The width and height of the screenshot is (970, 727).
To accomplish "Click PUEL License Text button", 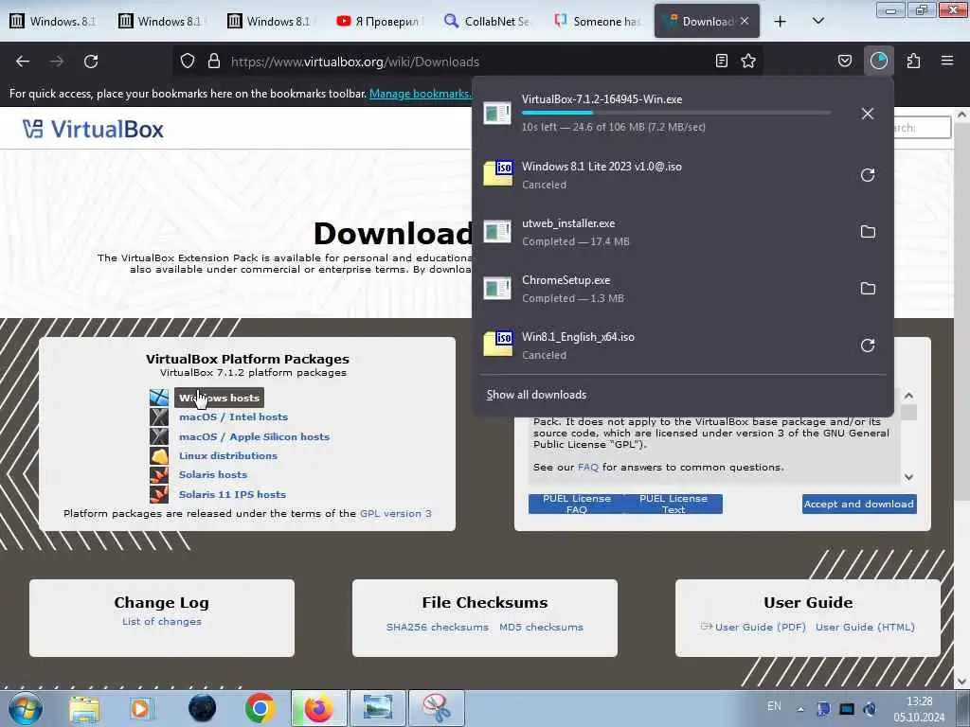I will tap(674, 504).
